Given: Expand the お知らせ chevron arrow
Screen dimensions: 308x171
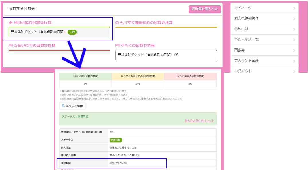Looking at the screenshot, I should pyautogui.click(x=294, y=29).
